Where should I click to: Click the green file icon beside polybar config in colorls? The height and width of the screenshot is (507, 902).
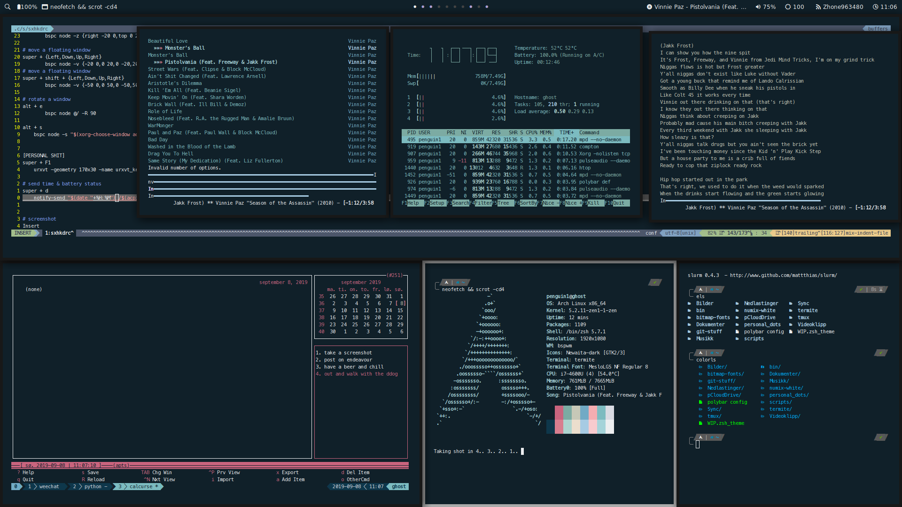[700, 402]
